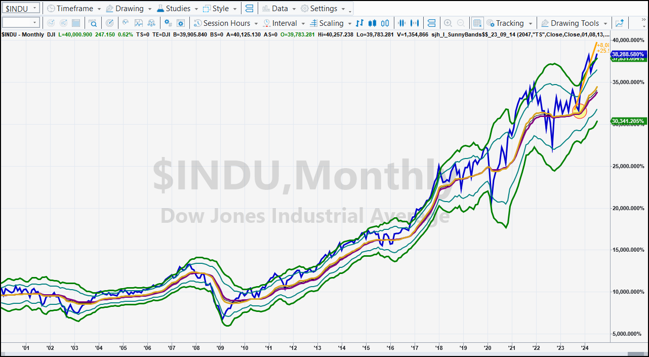Click the new chart icon with plus

[x=620, y=23]
